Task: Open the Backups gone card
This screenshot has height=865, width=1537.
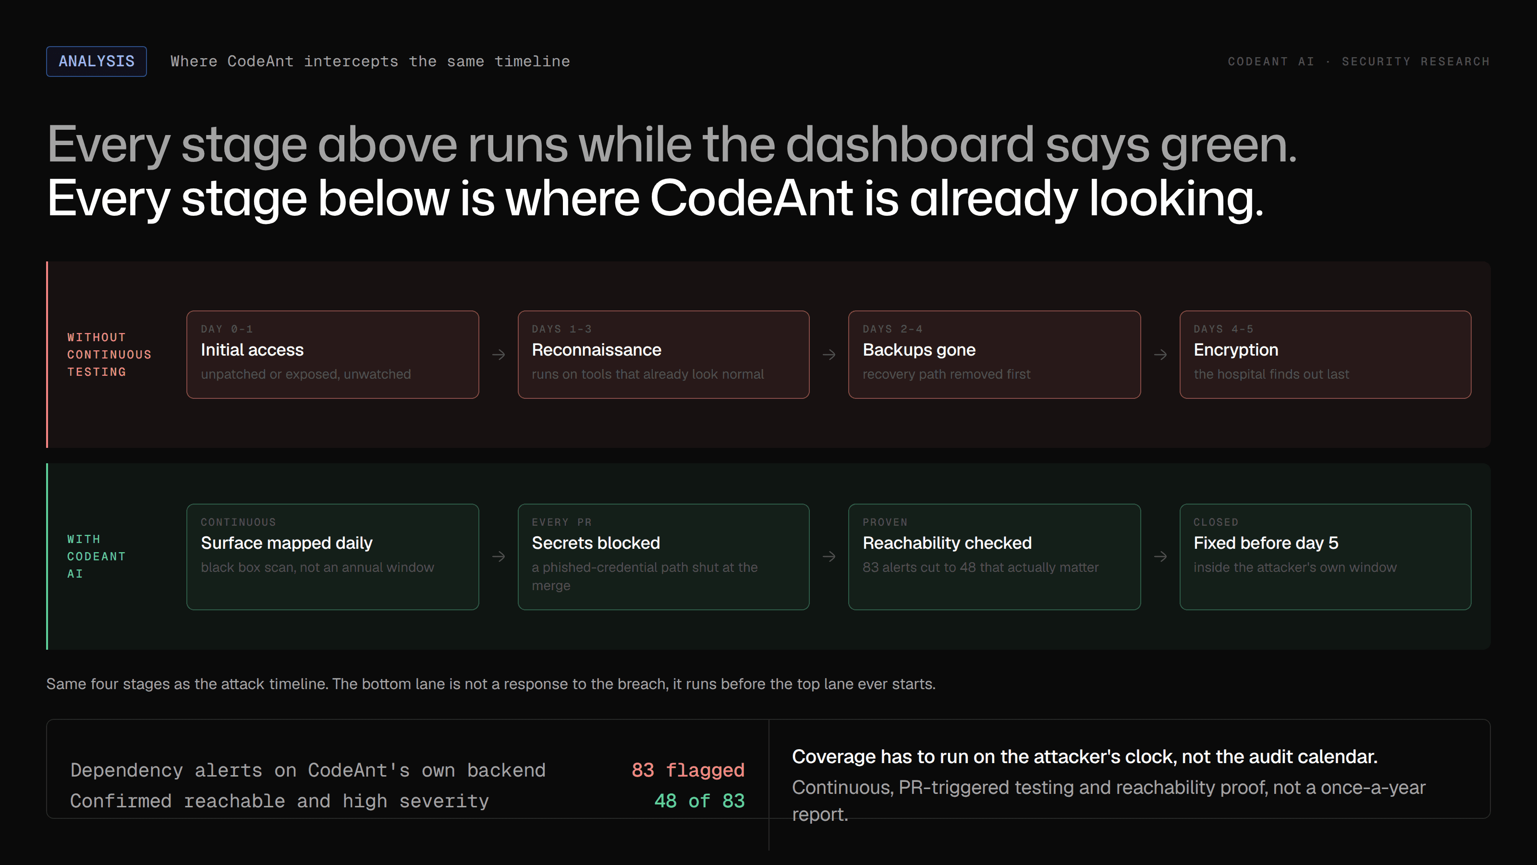Action: [994, 355]
